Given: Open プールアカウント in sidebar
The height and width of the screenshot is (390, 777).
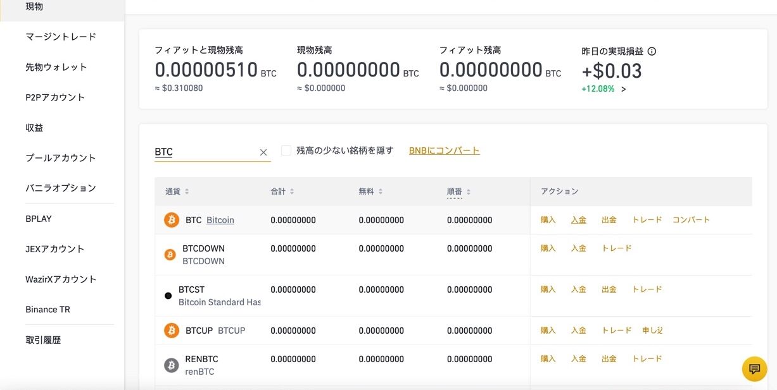Looking at the screenshot, I should (62, 158).
